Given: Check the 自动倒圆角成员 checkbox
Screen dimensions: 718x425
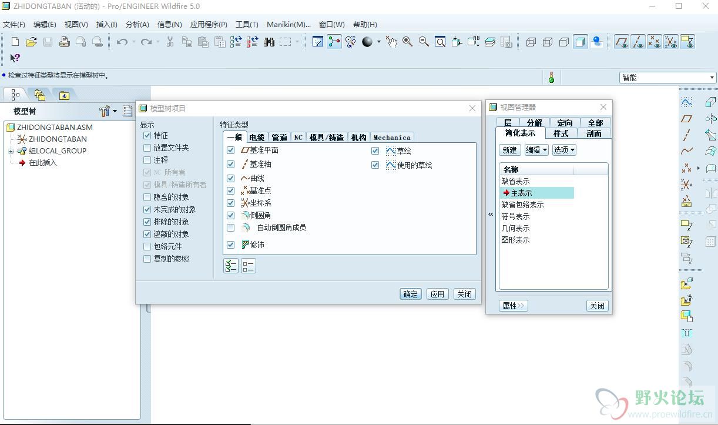Looking at the screenshot, I should pyautogui.click(x=231, y=227).
